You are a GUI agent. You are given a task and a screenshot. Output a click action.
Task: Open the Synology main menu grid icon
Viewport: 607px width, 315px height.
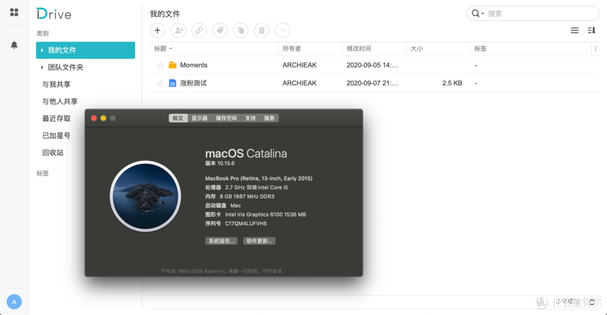14,12
